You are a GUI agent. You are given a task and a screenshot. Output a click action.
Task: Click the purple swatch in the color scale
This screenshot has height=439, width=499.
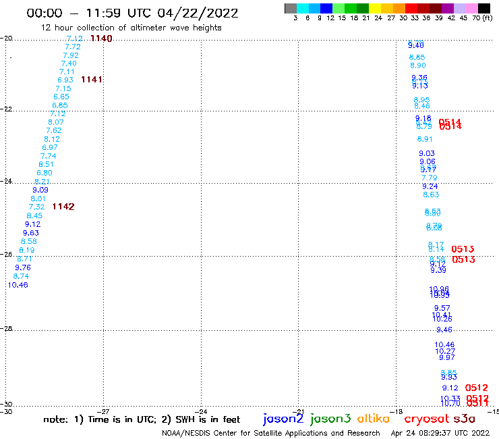(x=448, y=8)
